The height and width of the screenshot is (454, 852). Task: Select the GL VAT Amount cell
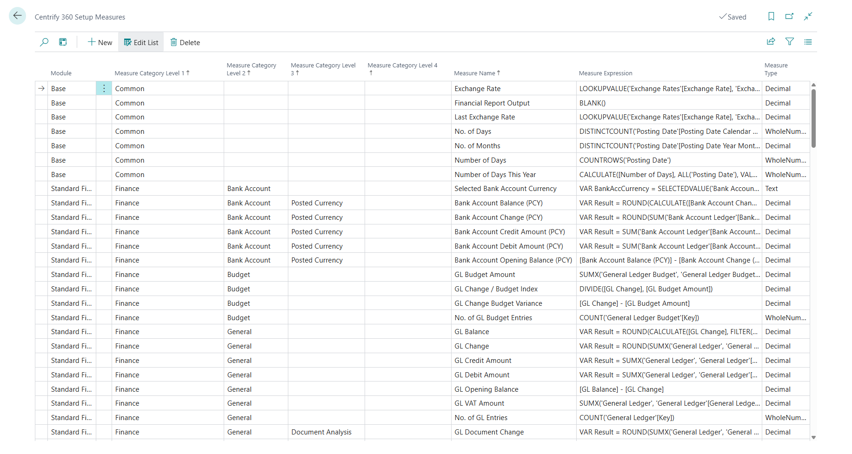(514, 403)
